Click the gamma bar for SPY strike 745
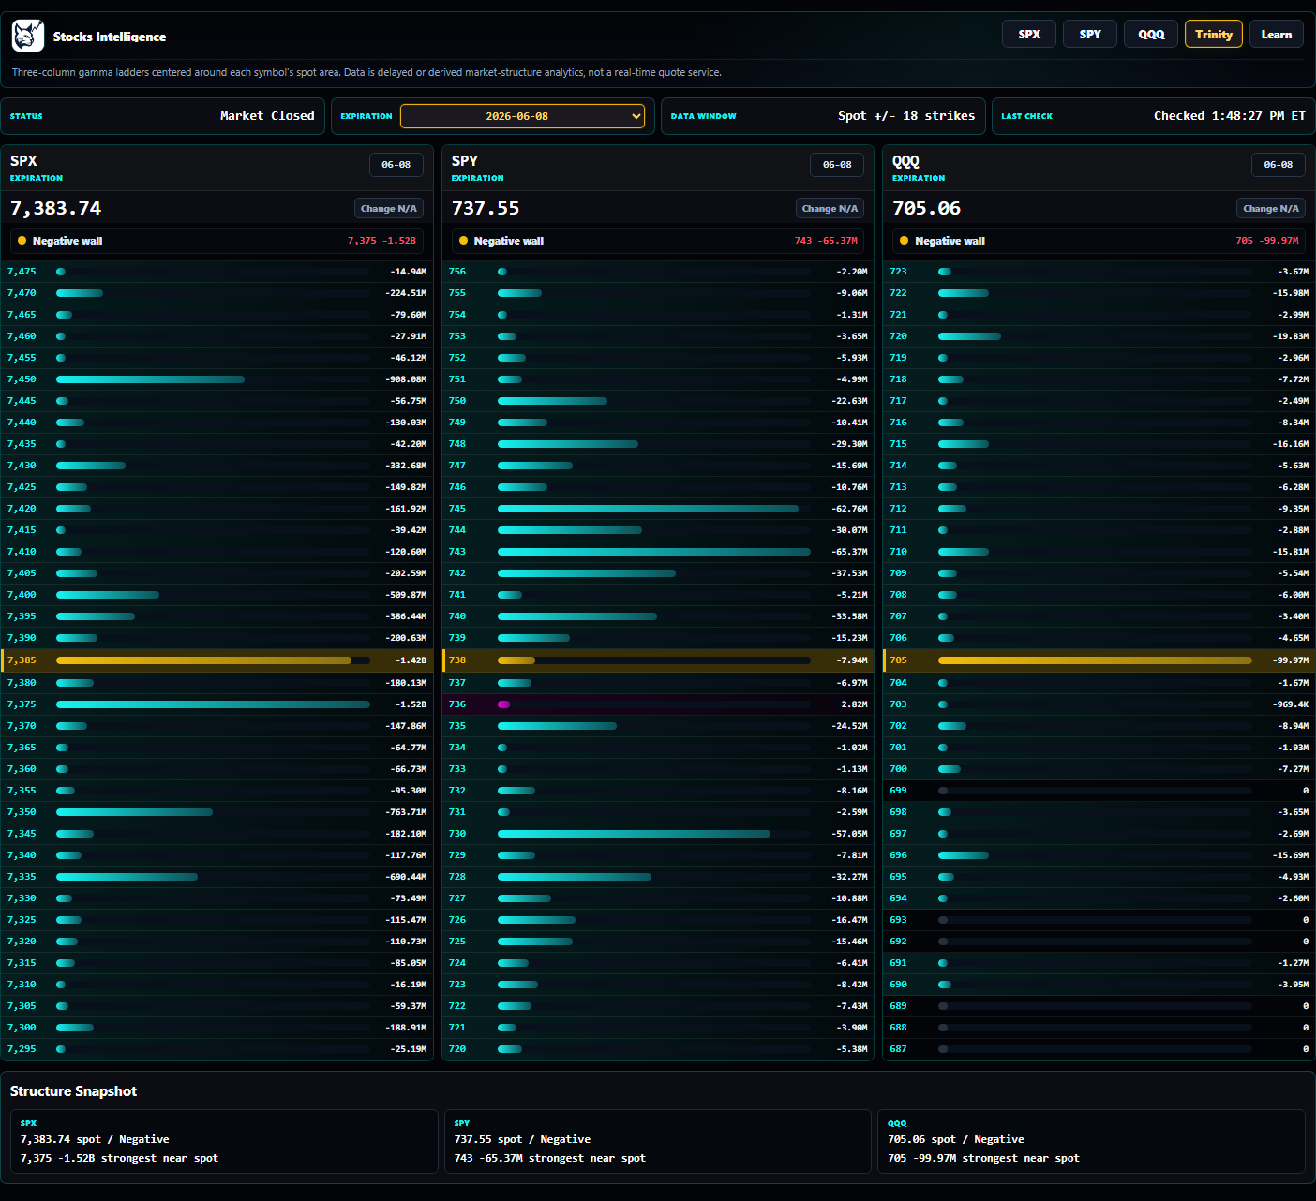Viewport: 1316px width, 1201px height. point(648,509)
